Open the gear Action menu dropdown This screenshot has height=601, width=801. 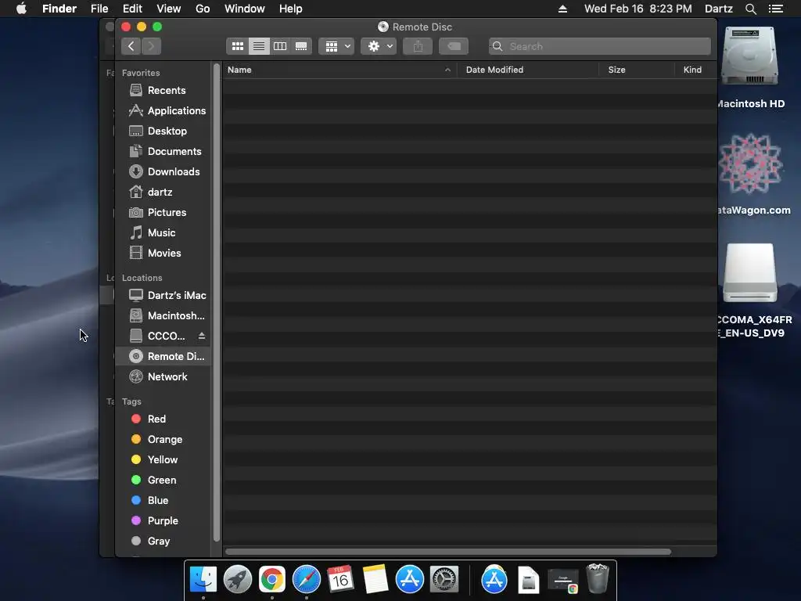click(379, 46)
